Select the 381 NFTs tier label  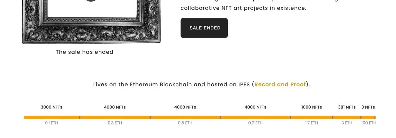point(346,107)
